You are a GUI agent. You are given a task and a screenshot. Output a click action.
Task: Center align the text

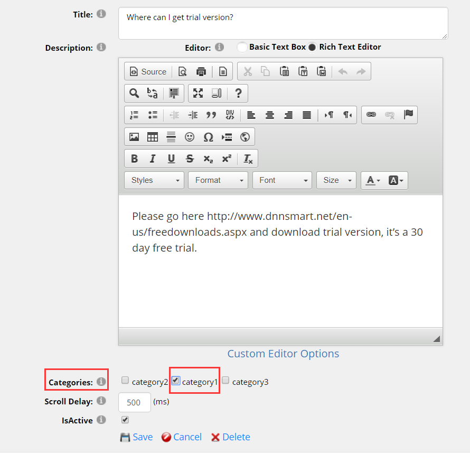point(270,115)
